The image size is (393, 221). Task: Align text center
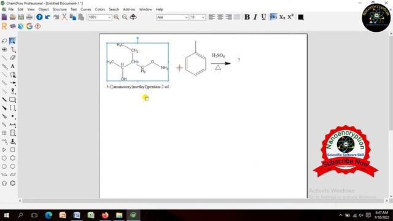pyautogui.click(x=220, y=17)
